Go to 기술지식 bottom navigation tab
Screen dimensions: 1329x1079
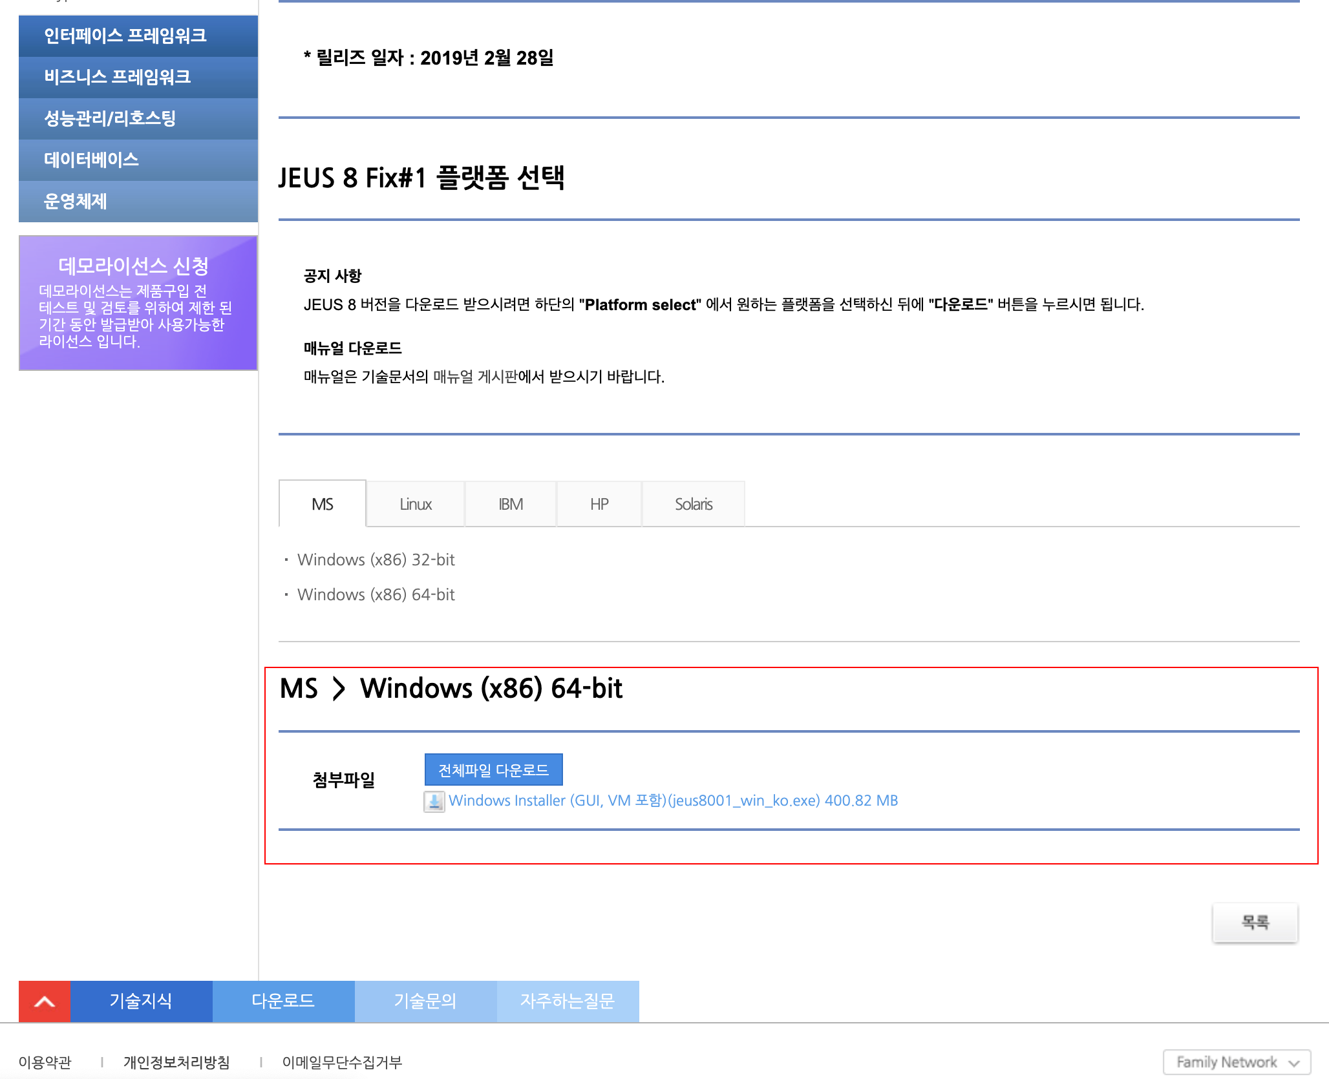(x=141, y=1001)
